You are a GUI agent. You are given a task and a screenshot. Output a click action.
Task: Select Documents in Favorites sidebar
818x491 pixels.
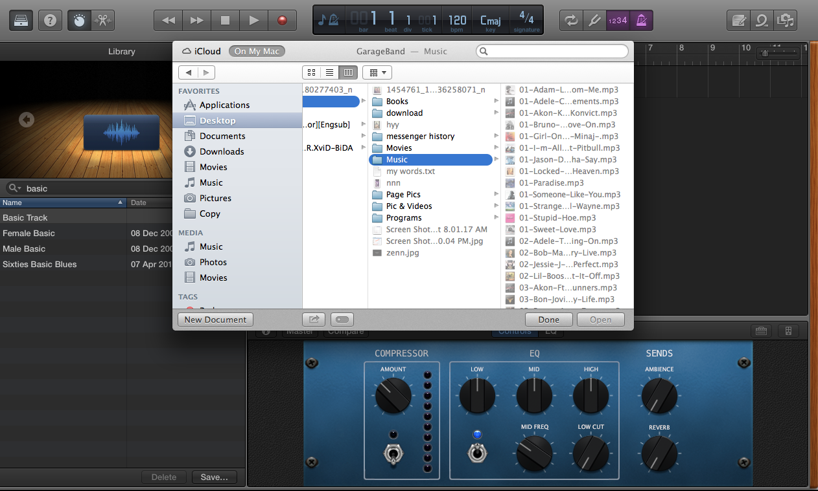coord(222,136)
